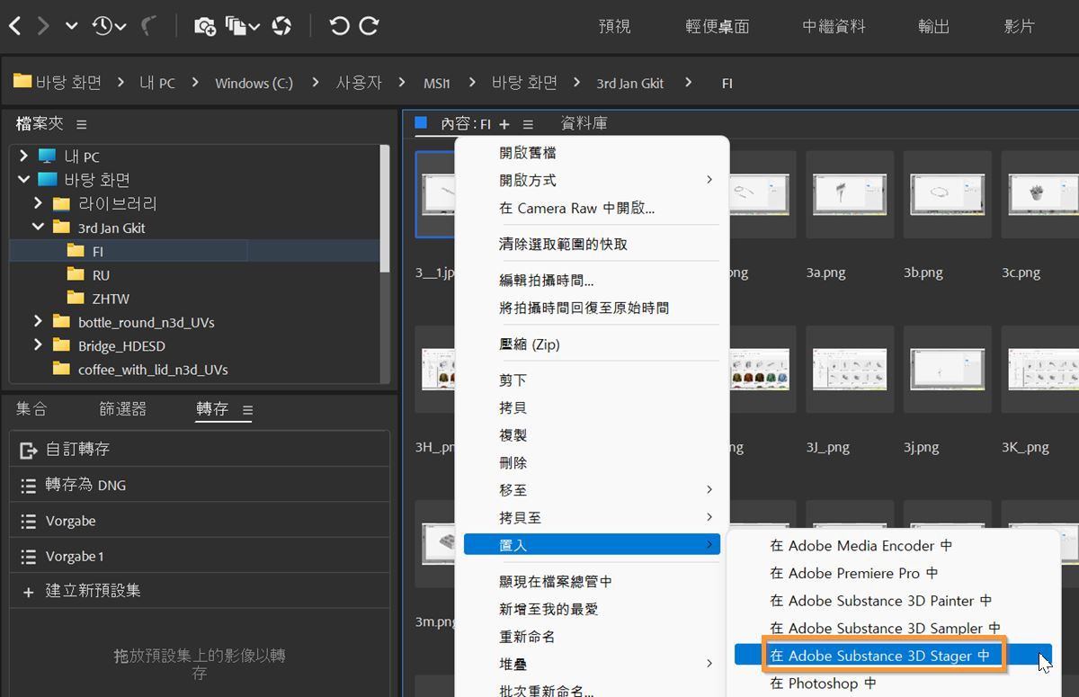Expand the 라이브브러리 folder
This screenshot has height=697, width=1079.
click(38, 203)
